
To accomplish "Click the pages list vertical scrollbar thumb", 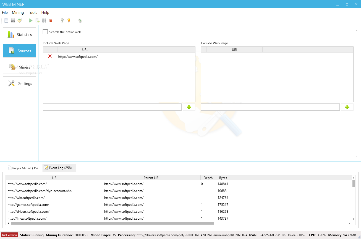I will click(354, 184).
